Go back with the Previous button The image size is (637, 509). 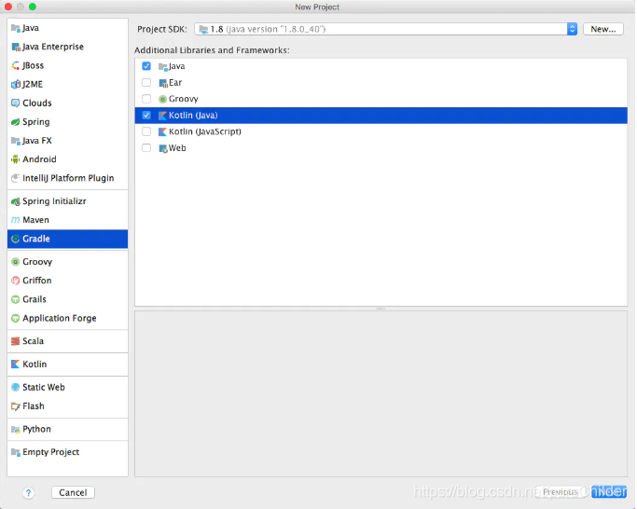[x=560, y=492]
